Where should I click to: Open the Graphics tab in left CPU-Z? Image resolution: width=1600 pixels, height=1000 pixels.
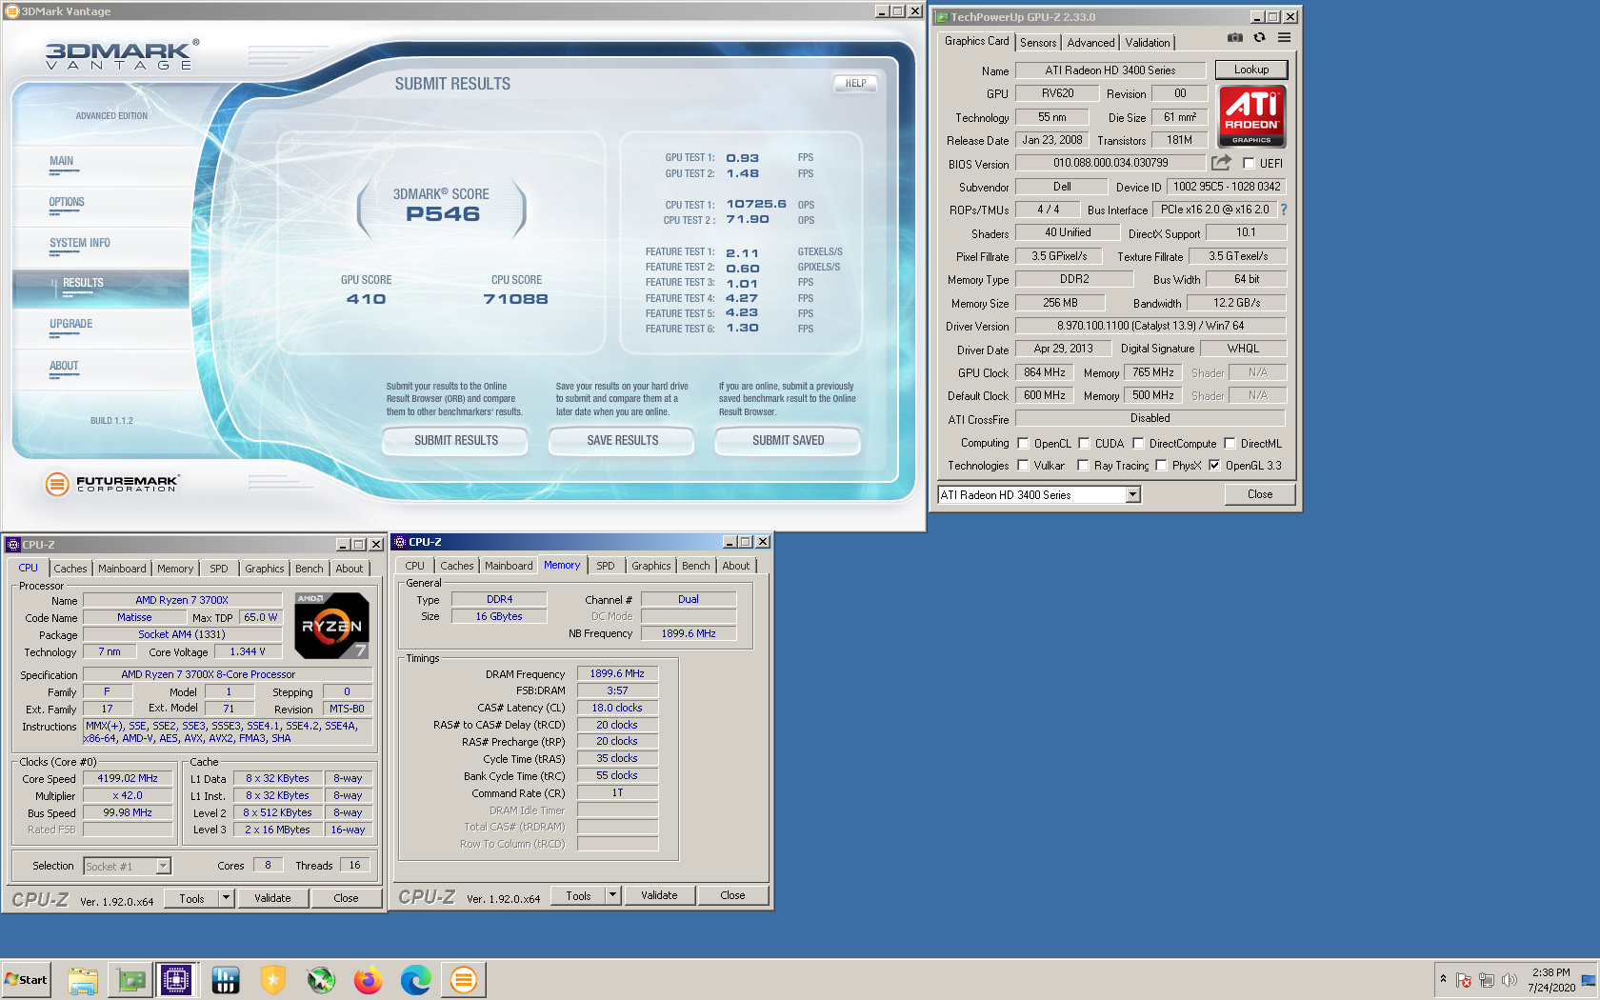(x=265, y=569)
